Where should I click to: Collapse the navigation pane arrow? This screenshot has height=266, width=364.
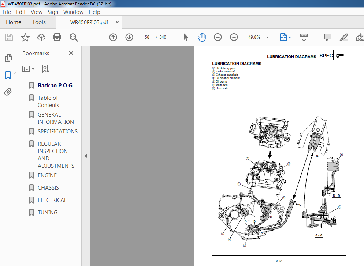pyautogui.click(x=86, y=156)
